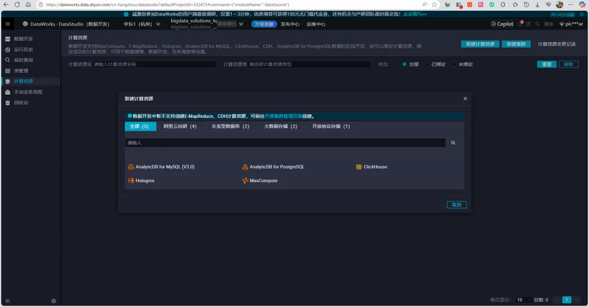This screenshot has width=589, height=307.
Task: Close the 新建计算资源 dialog
Action: tap(465, 98)
